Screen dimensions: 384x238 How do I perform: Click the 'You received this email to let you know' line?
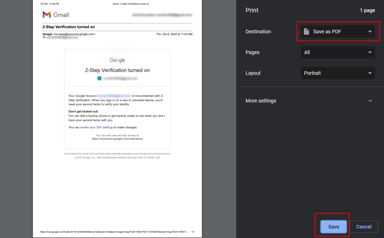(x=117, y=154)
